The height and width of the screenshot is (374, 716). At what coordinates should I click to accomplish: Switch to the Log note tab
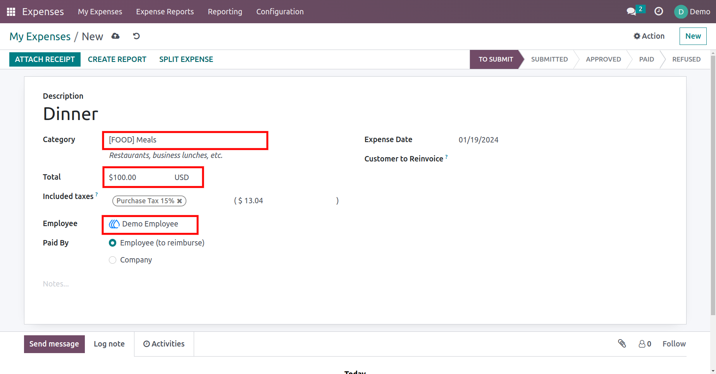click(109, 344)
